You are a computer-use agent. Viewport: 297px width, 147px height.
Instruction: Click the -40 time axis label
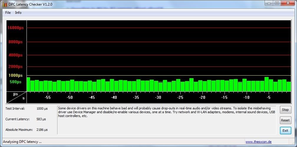coord(114,98)
